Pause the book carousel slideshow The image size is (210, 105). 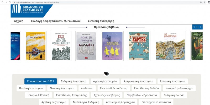(197, 27)
